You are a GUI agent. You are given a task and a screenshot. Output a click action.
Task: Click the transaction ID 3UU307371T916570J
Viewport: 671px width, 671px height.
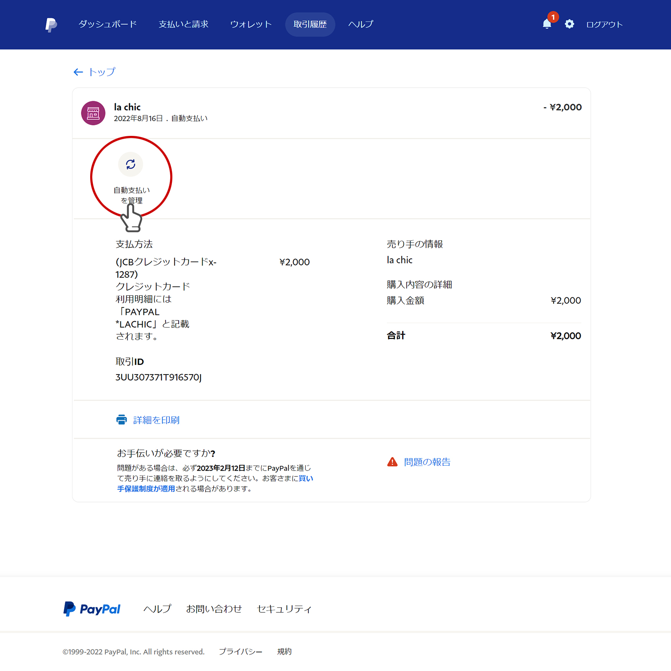159,377
